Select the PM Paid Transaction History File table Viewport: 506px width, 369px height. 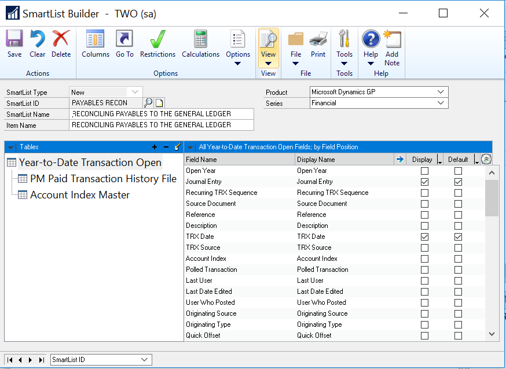[x=103, y=179]
